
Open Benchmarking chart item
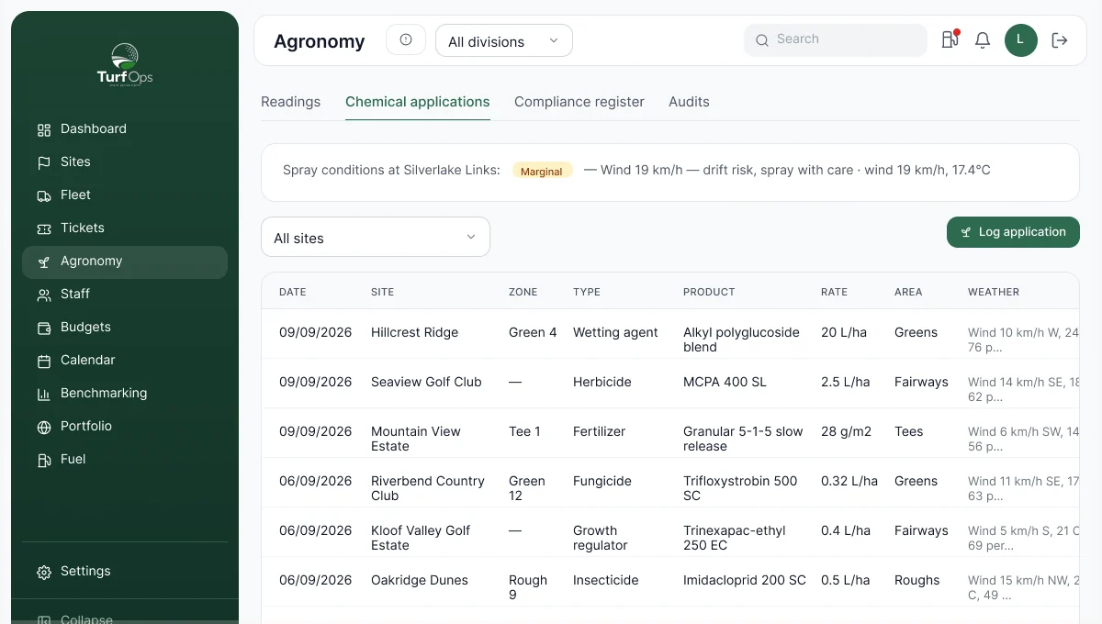click(x=125, y=394)
